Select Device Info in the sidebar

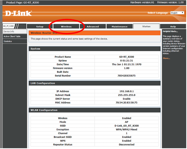point(15,32)
